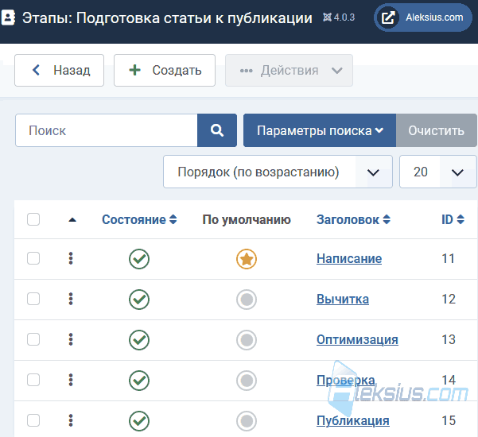Click the published checkmark icon for Проверка
This screenshot has height=437, width=478.
139,381
